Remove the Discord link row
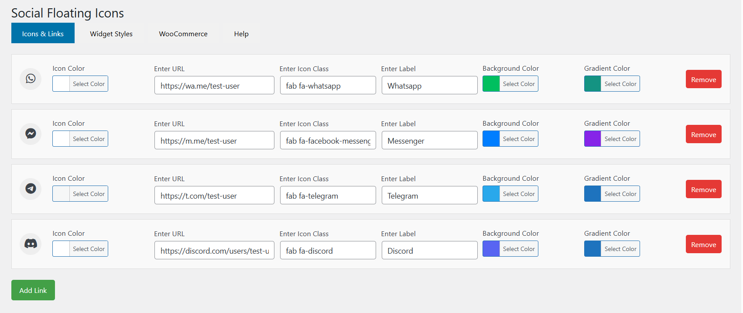The image size is (743, 313). pos(703,244)
